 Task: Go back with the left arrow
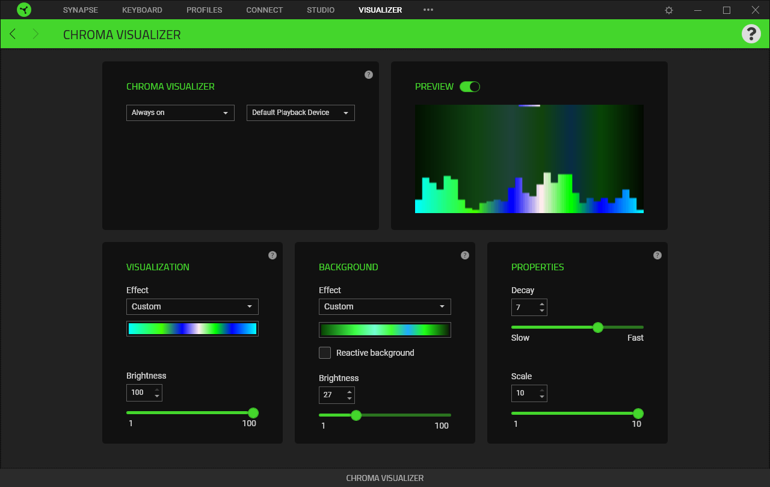tap(13, 34)
